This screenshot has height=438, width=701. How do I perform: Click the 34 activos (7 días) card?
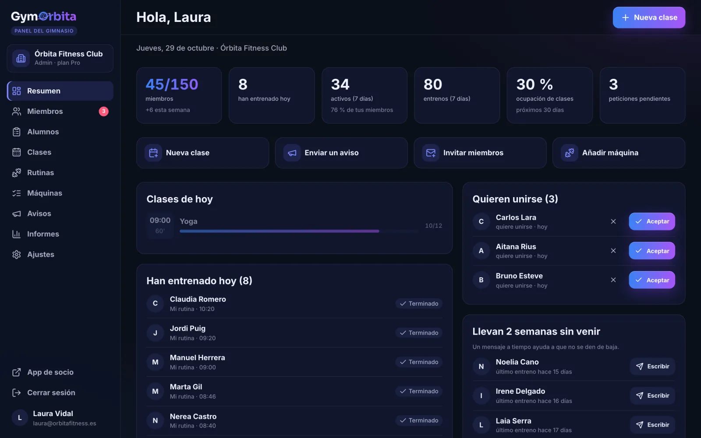[365, 95]
